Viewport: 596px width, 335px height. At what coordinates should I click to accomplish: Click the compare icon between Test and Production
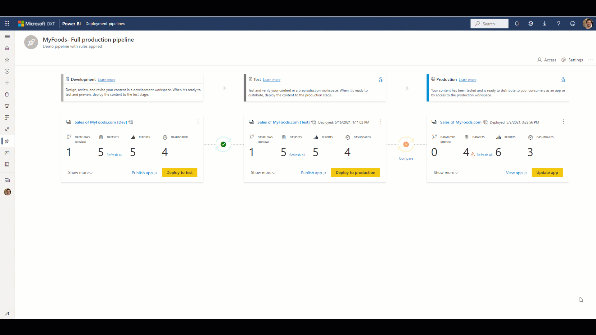click(x=406, y=144)
